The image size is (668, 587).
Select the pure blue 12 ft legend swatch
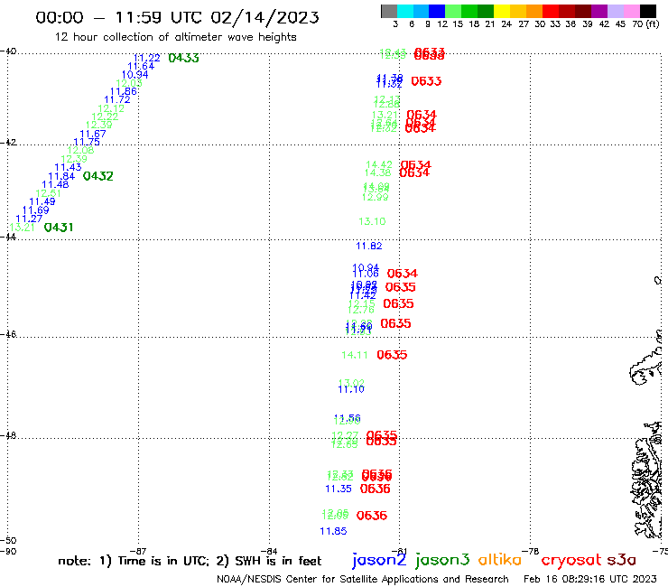click(x=437, y=11)
